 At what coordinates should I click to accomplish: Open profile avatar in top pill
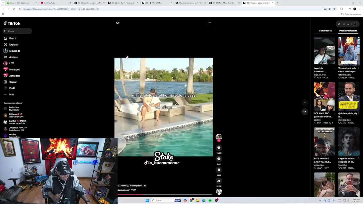pos(355,24)
